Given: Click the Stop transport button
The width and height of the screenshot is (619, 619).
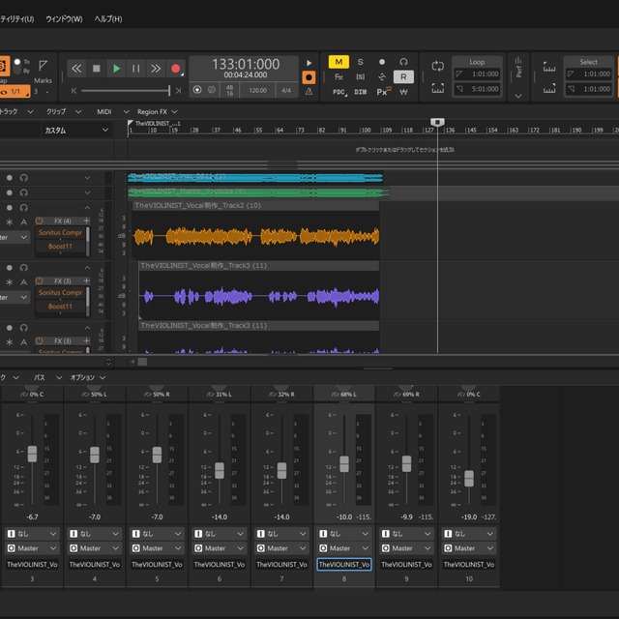Looking at the screenshot, I should tap(96, 69).
